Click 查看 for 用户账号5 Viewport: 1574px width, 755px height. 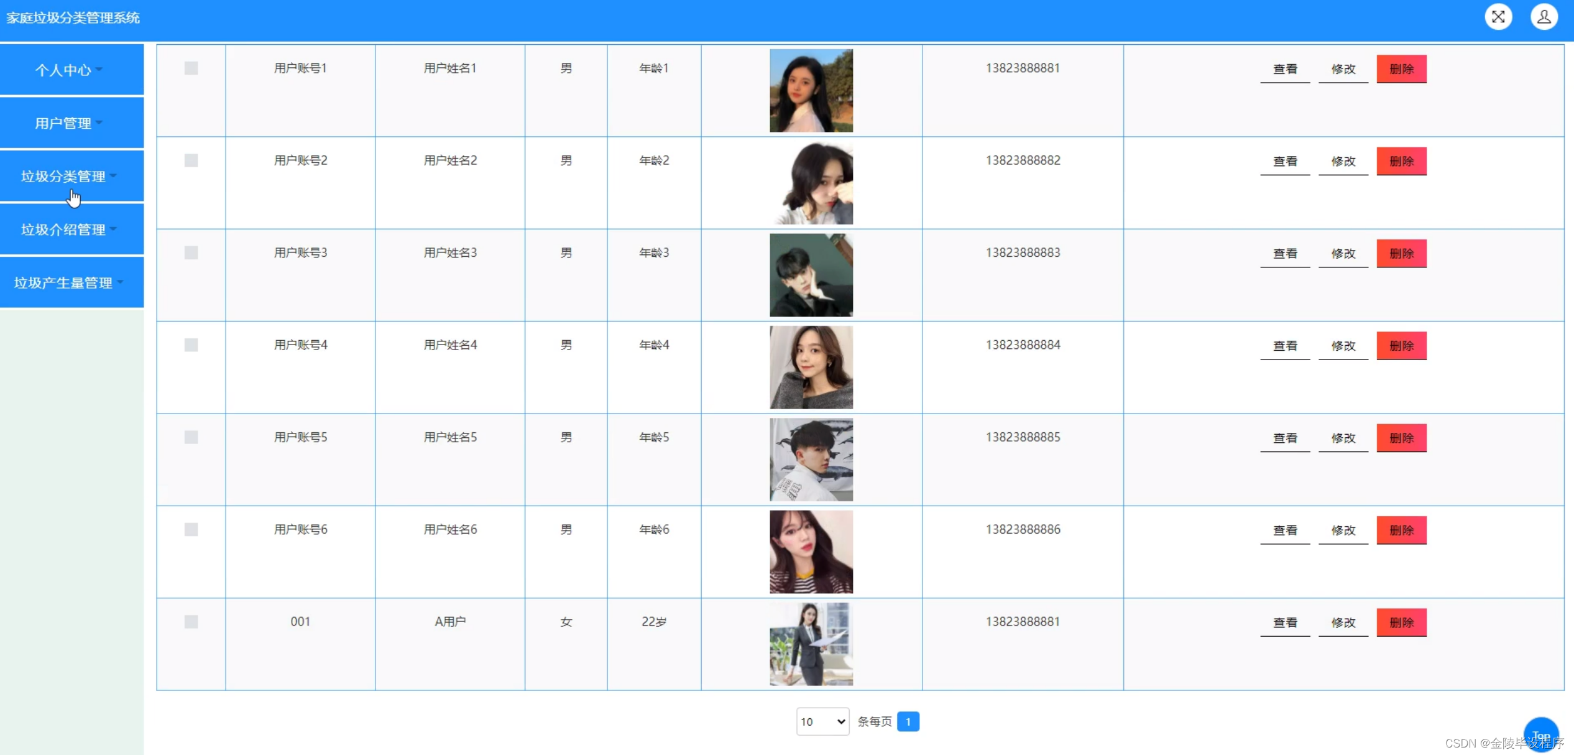click(1284, 438)
